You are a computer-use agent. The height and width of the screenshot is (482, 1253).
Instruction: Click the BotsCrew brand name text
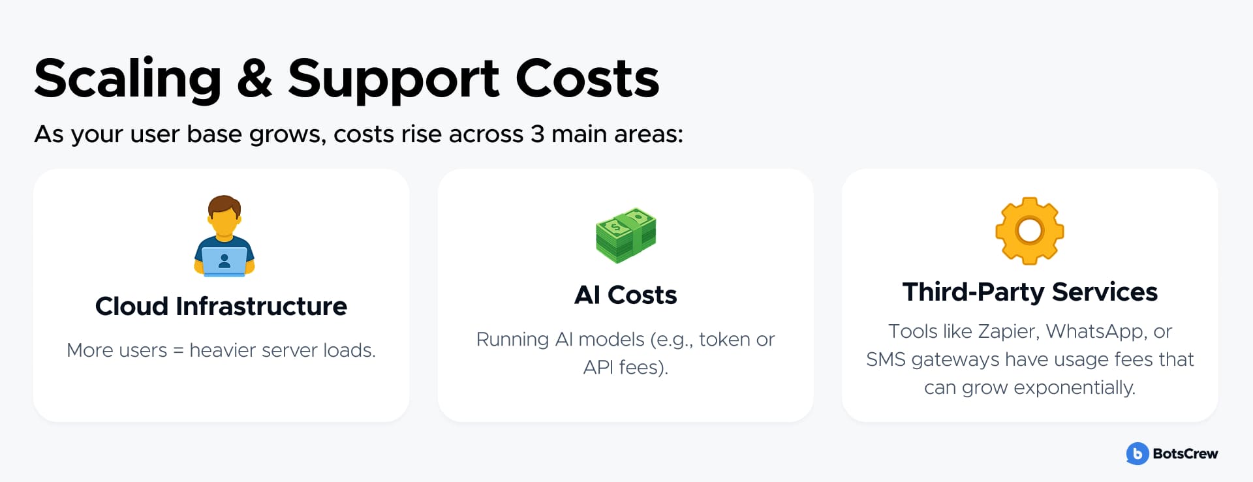tap(1184, 453)
